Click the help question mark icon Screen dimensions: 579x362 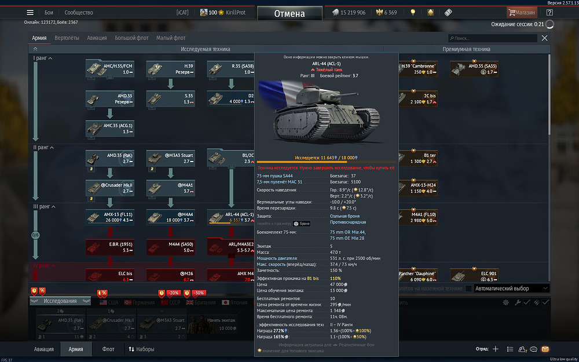[549, 13]
